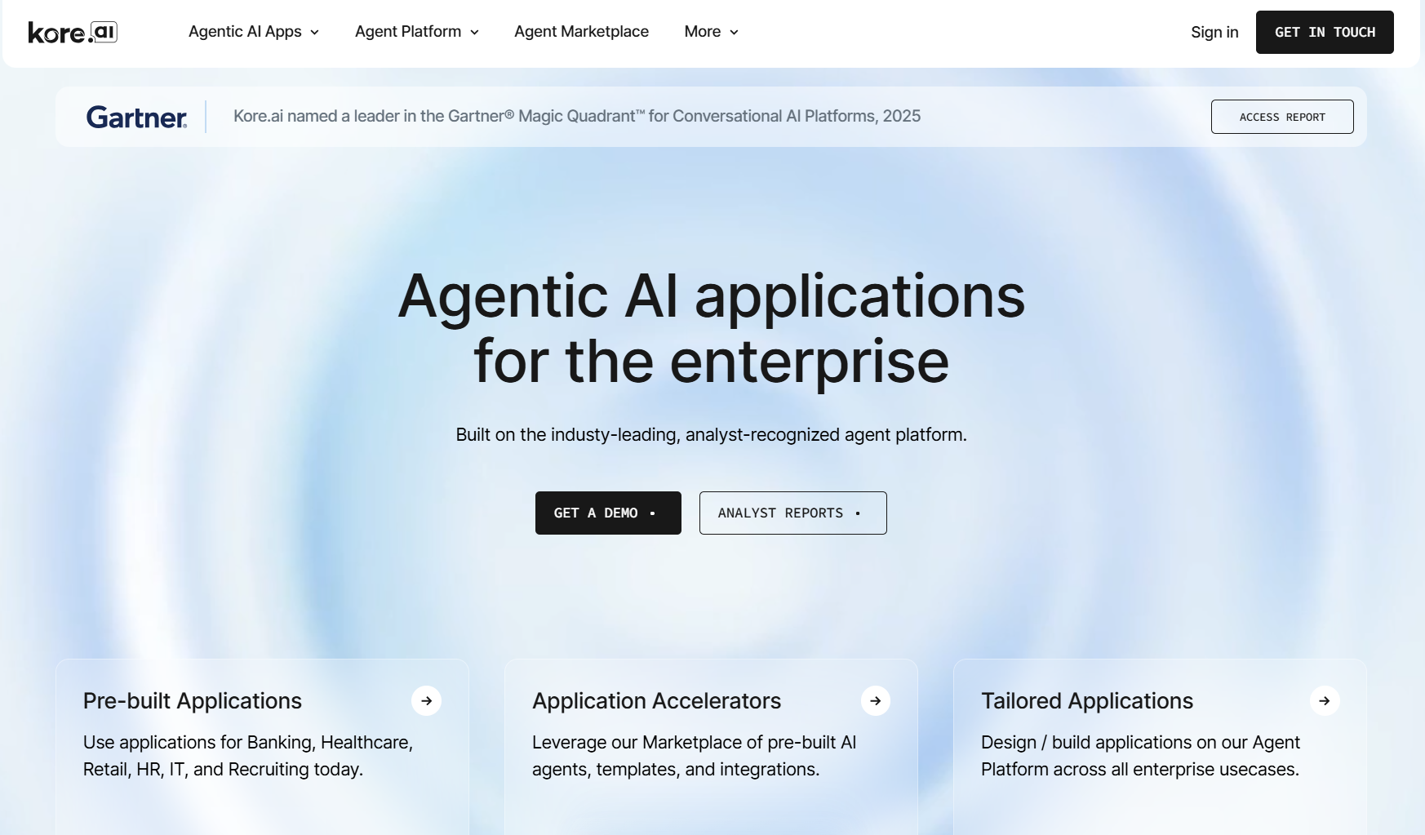
Task: Click the GET A DEMO button
Action: click(608, 513)
